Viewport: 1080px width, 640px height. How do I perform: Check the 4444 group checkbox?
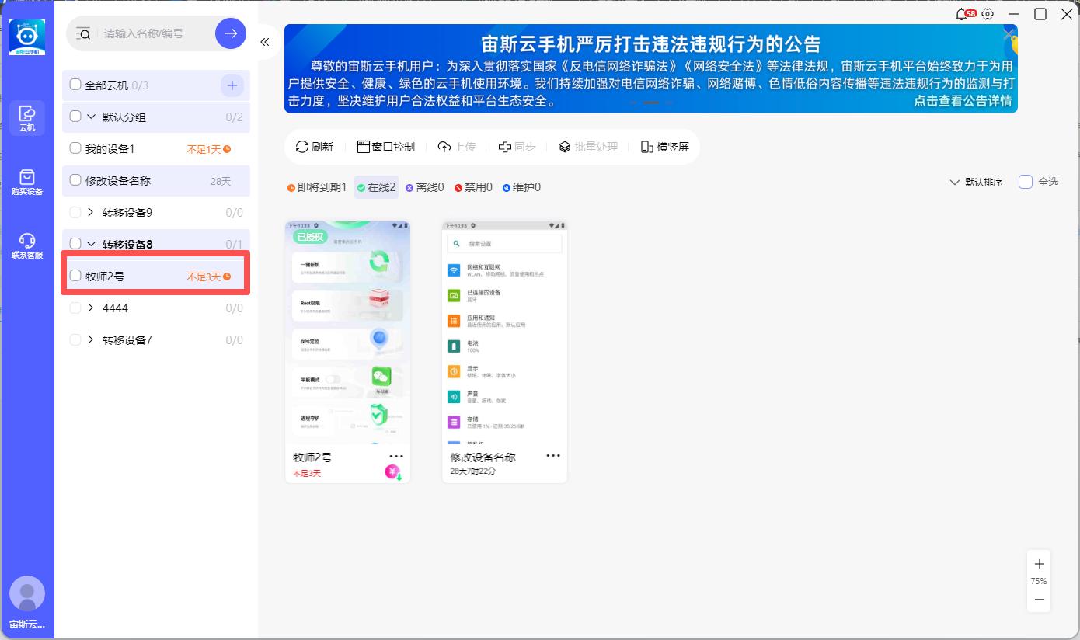pos(75,308)
